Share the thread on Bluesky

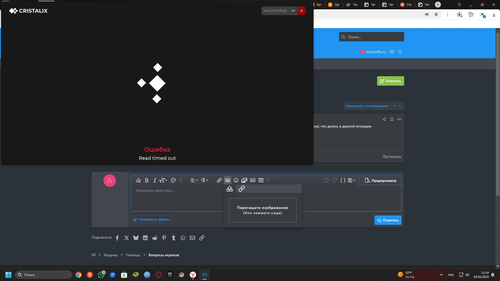pyautogui.click(x=136, y=238)
